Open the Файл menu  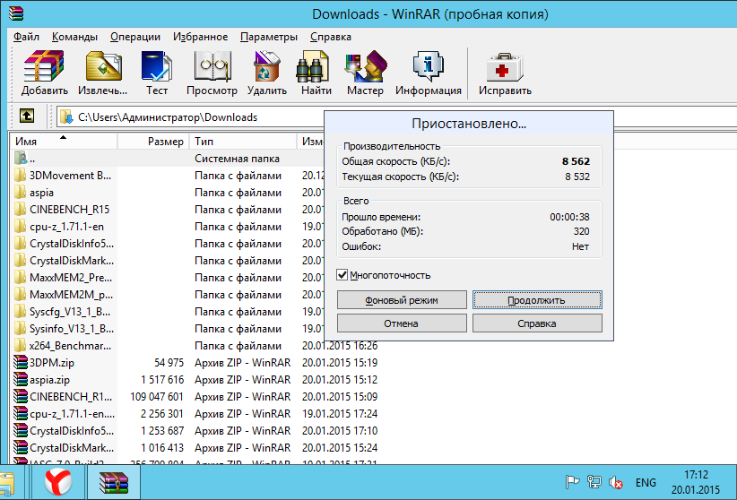pyautogui.click(x=26, y=37)
